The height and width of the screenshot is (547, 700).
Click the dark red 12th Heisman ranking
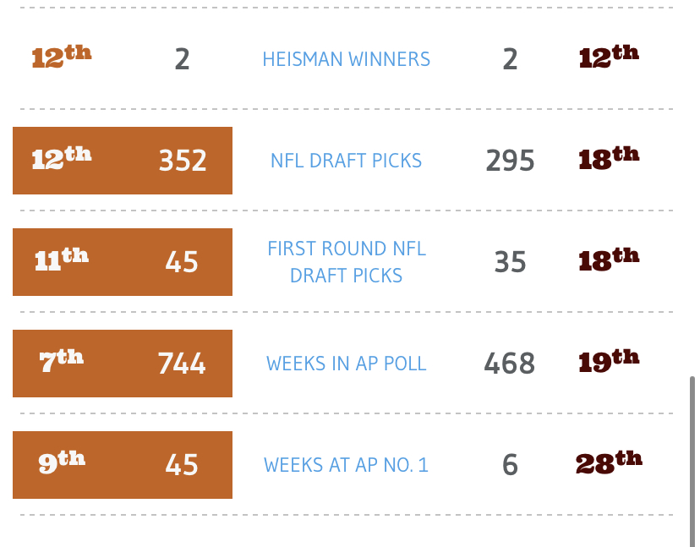pyautogui.click(x=609, y=57)
